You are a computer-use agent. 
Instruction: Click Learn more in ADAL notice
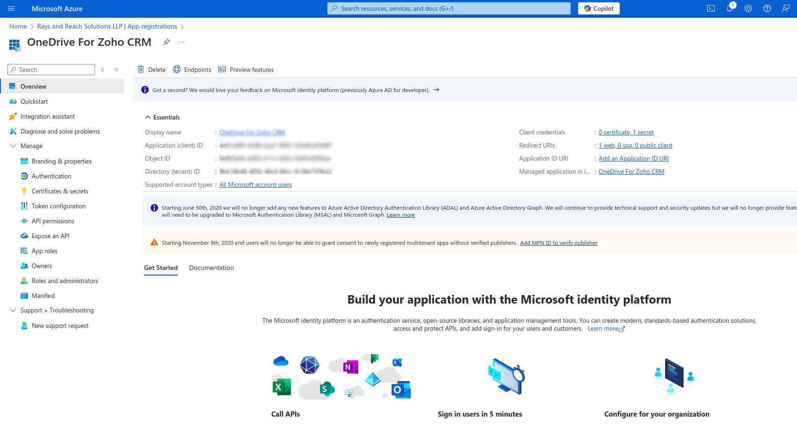click(401, 215)
